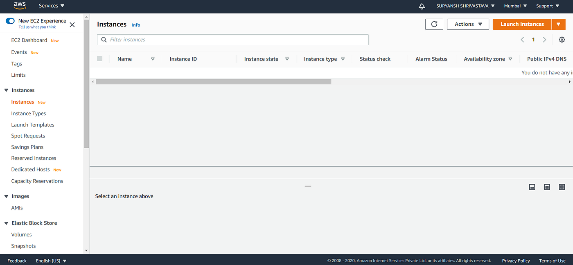Open Dedicated Hosts in sidebar
The image size is (573, 265).
pyautogui.click(x=30, y=169)
